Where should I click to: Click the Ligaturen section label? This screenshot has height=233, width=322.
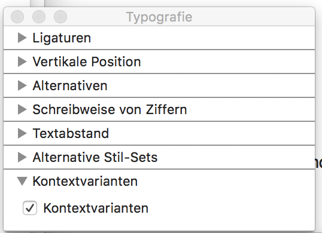pos(62,38)
